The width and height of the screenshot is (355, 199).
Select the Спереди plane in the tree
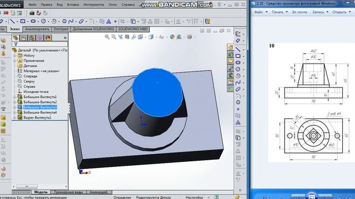coord(31,76)
